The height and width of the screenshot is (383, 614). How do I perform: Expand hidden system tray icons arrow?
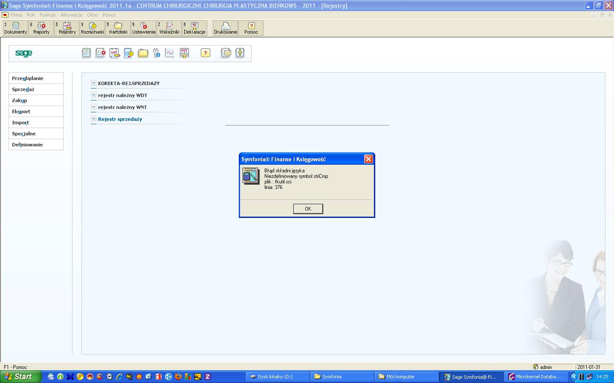[x=573, y=377]
